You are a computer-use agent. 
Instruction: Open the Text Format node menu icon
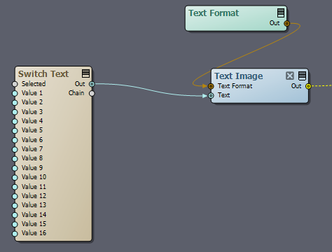coord(281,13)
